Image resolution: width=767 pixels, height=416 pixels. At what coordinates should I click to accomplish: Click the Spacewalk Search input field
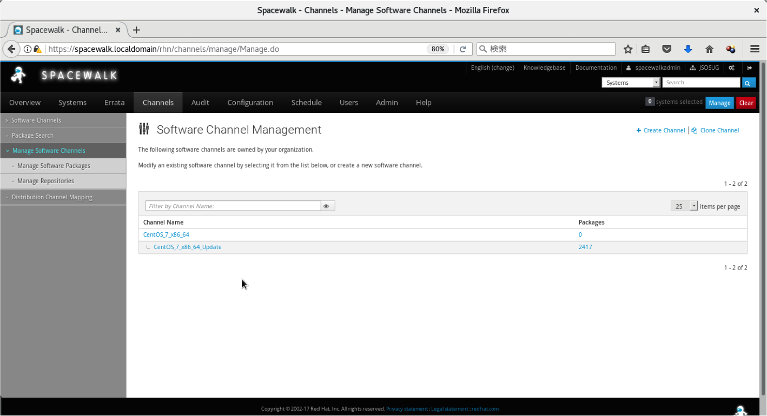(701, 83)
